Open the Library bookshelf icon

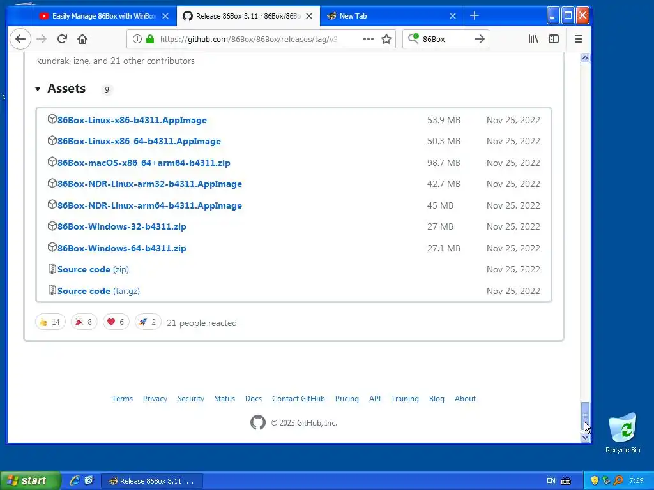coord(533,39)
